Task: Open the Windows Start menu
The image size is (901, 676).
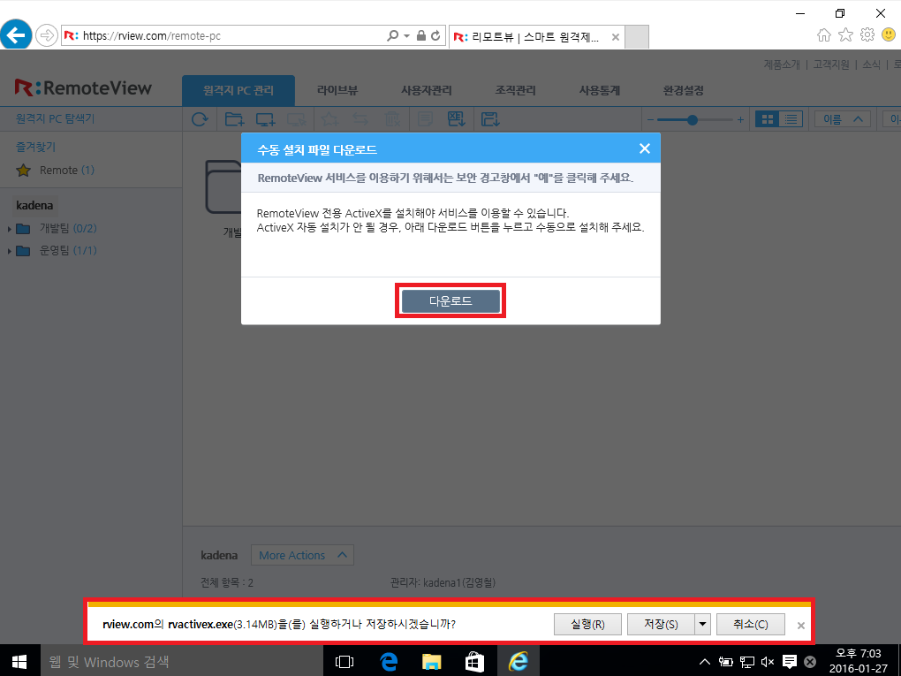Action: click(x=19, y=661)
